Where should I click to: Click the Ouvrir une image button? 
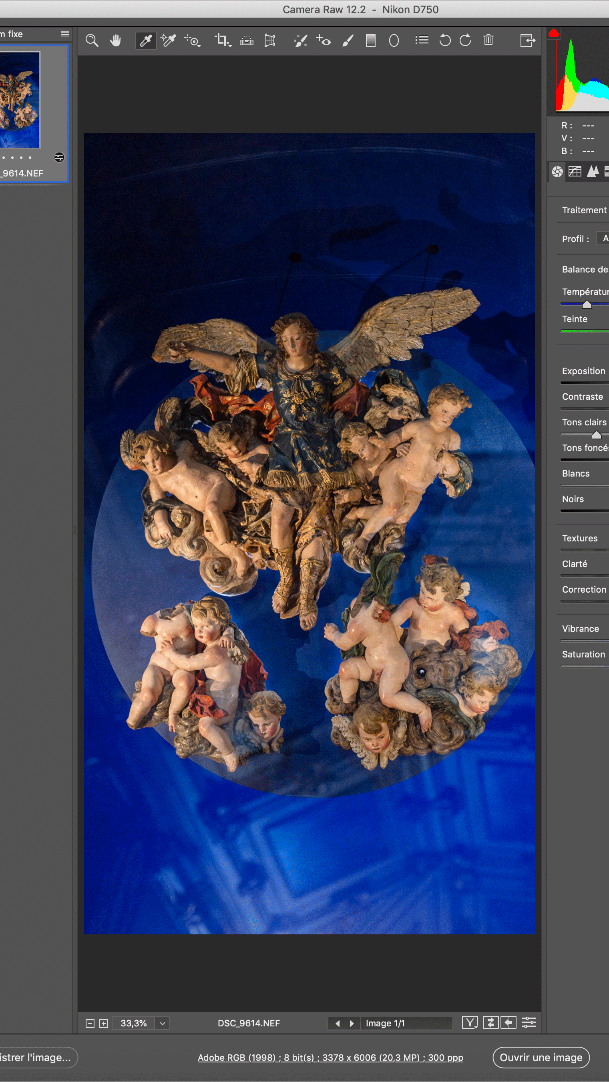(x=541, y=1058)
